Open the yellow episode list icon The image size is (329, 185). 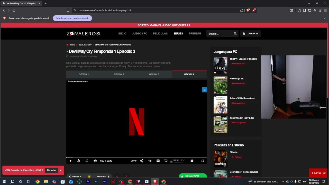(x=89, y=177)
